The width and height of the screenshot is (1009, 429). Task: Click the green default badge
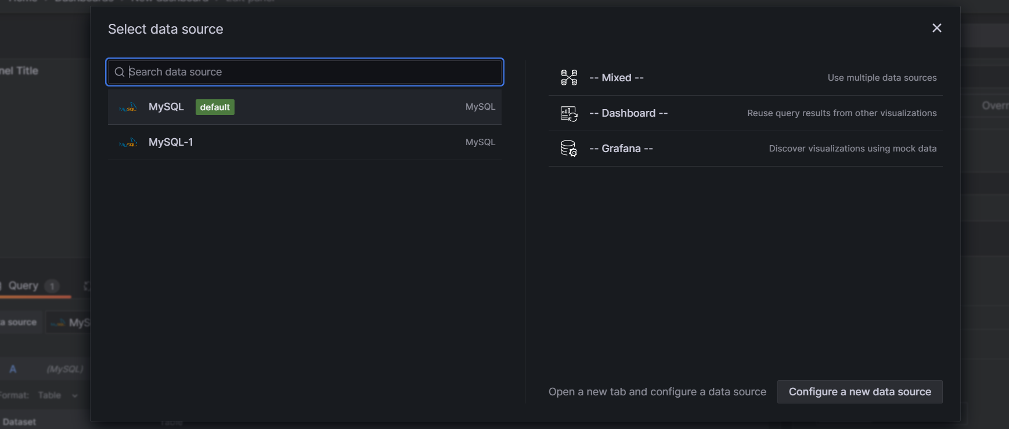(x=215, y=107)
